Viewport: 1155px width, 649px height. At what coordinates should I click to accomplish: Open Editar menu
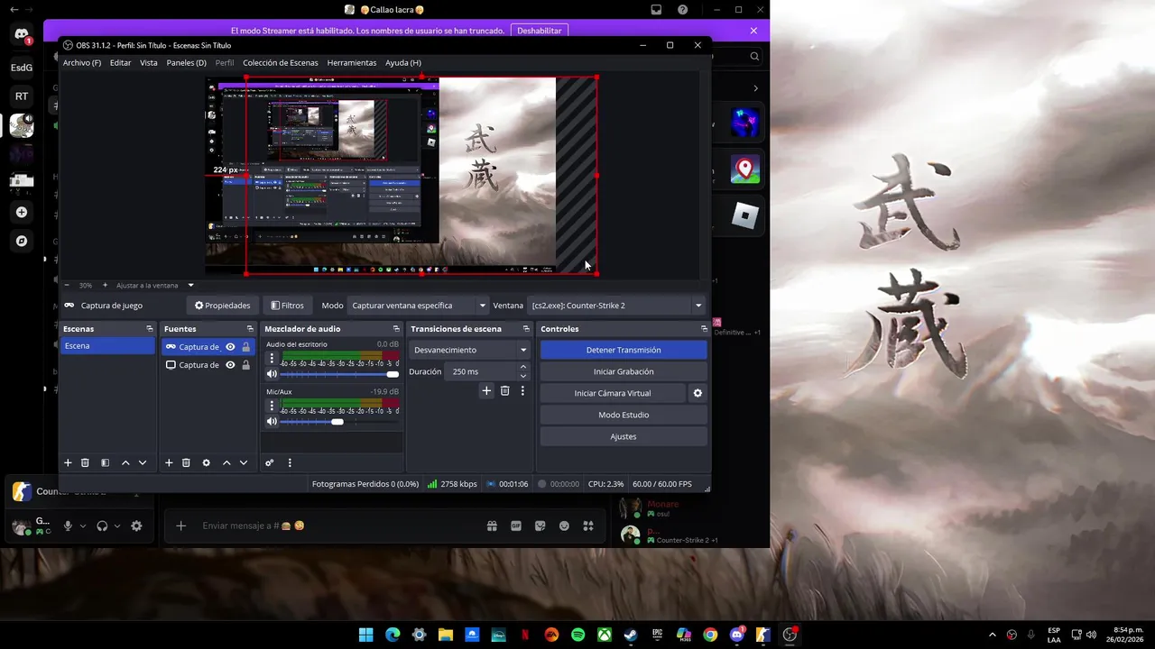[x=120, y=63]
